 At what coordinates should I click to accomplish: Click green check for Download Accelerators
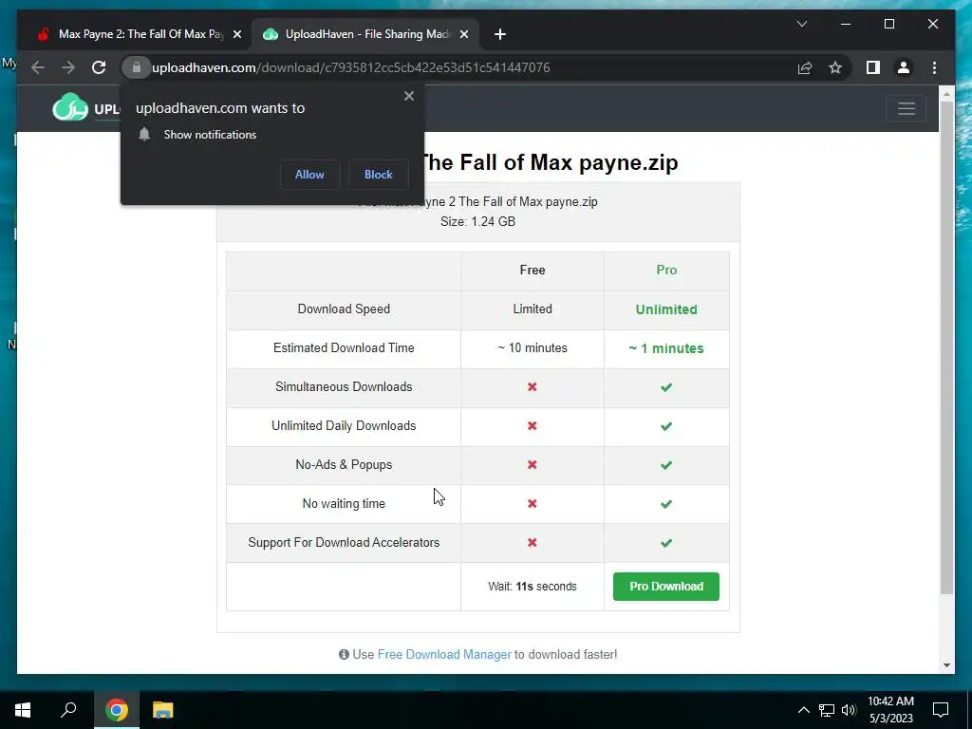pos(666,542)
